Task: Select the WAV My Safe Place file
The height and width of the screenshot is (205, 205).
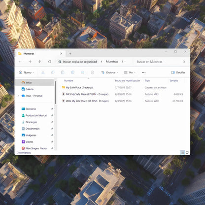Action: coord(122,101)
